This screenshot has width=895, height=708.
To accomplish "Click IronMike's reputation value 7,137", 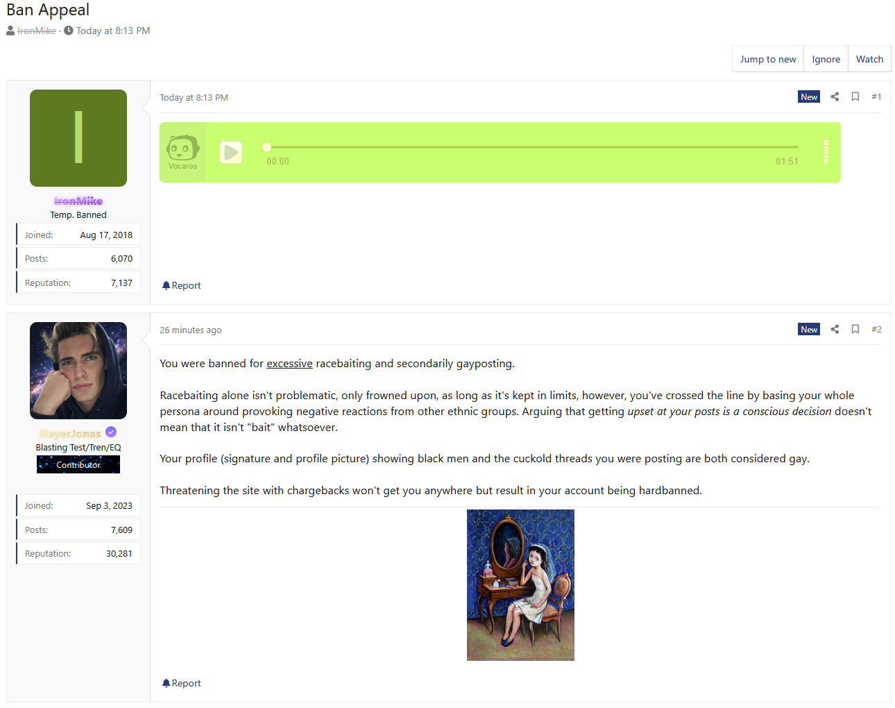I will (x=121, y=283).
